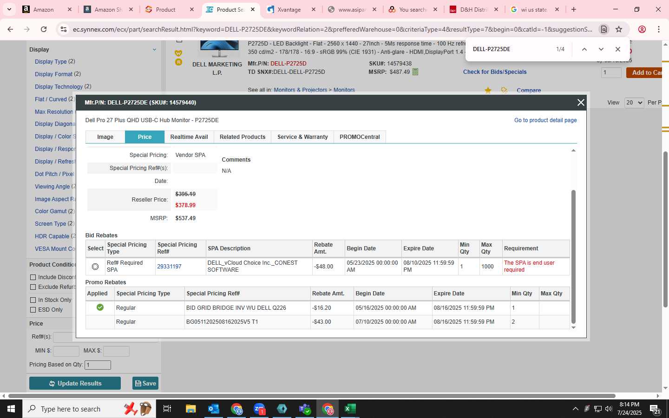
Task: Go back in browser history
Action: 10,29
